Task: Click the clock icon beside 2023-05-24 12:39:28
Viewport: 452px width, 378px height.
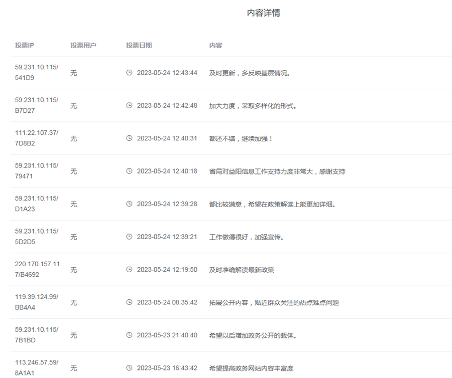Action: click(x=129, y=204)
